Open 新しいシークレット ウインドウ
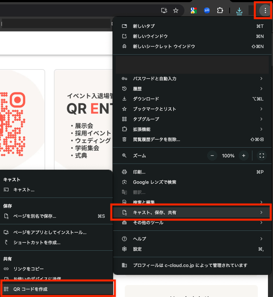This screenshot has width=273, height=297. pos(192,46)
